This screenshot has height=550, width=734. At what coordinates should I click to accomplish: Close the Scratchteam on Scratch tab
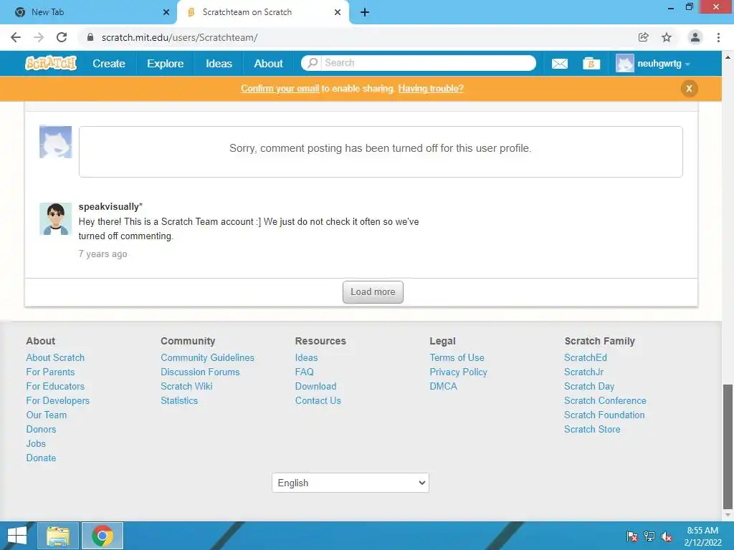coord(338,12)
